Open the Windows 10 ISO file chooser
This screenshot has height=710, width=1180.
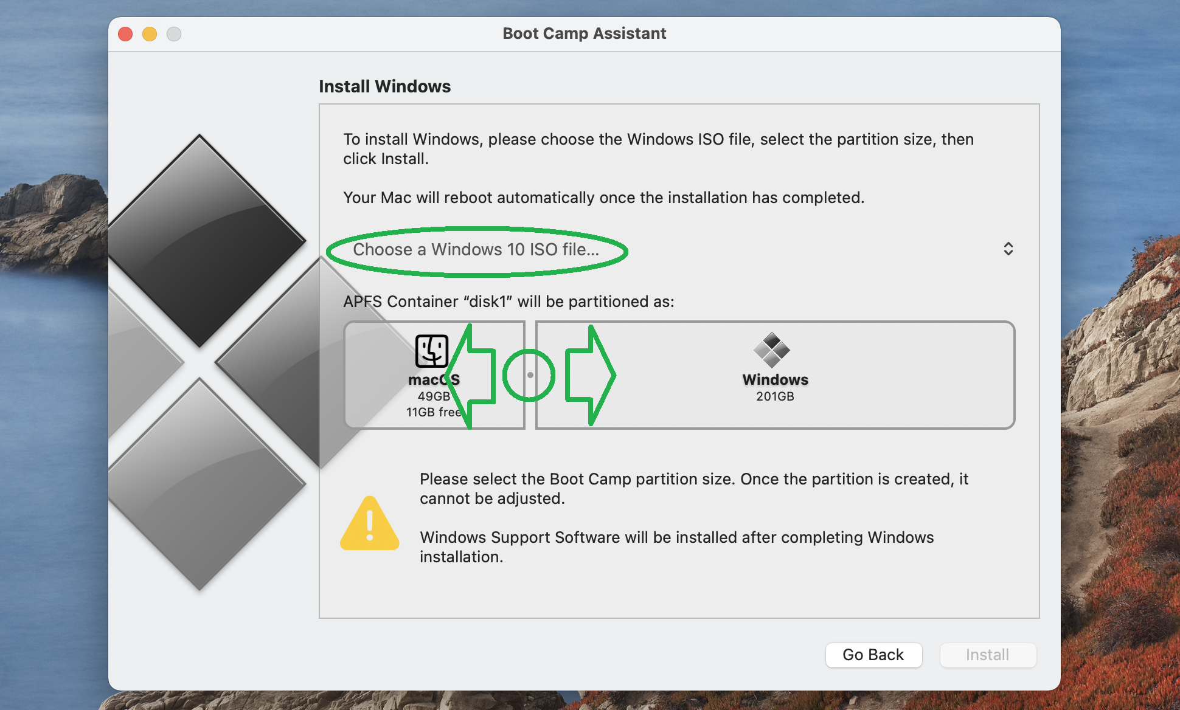679,249
